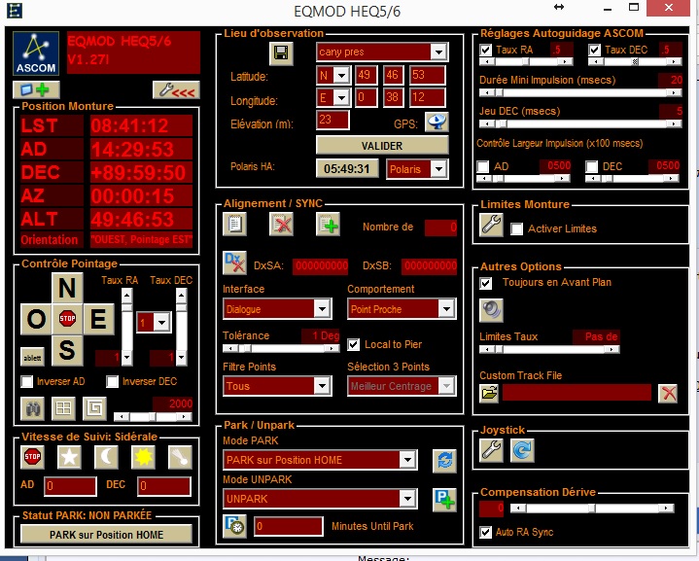The image size is (699, 561).
Task: Click the Durée Mini Impulsion slider
Action: [580, 92]
